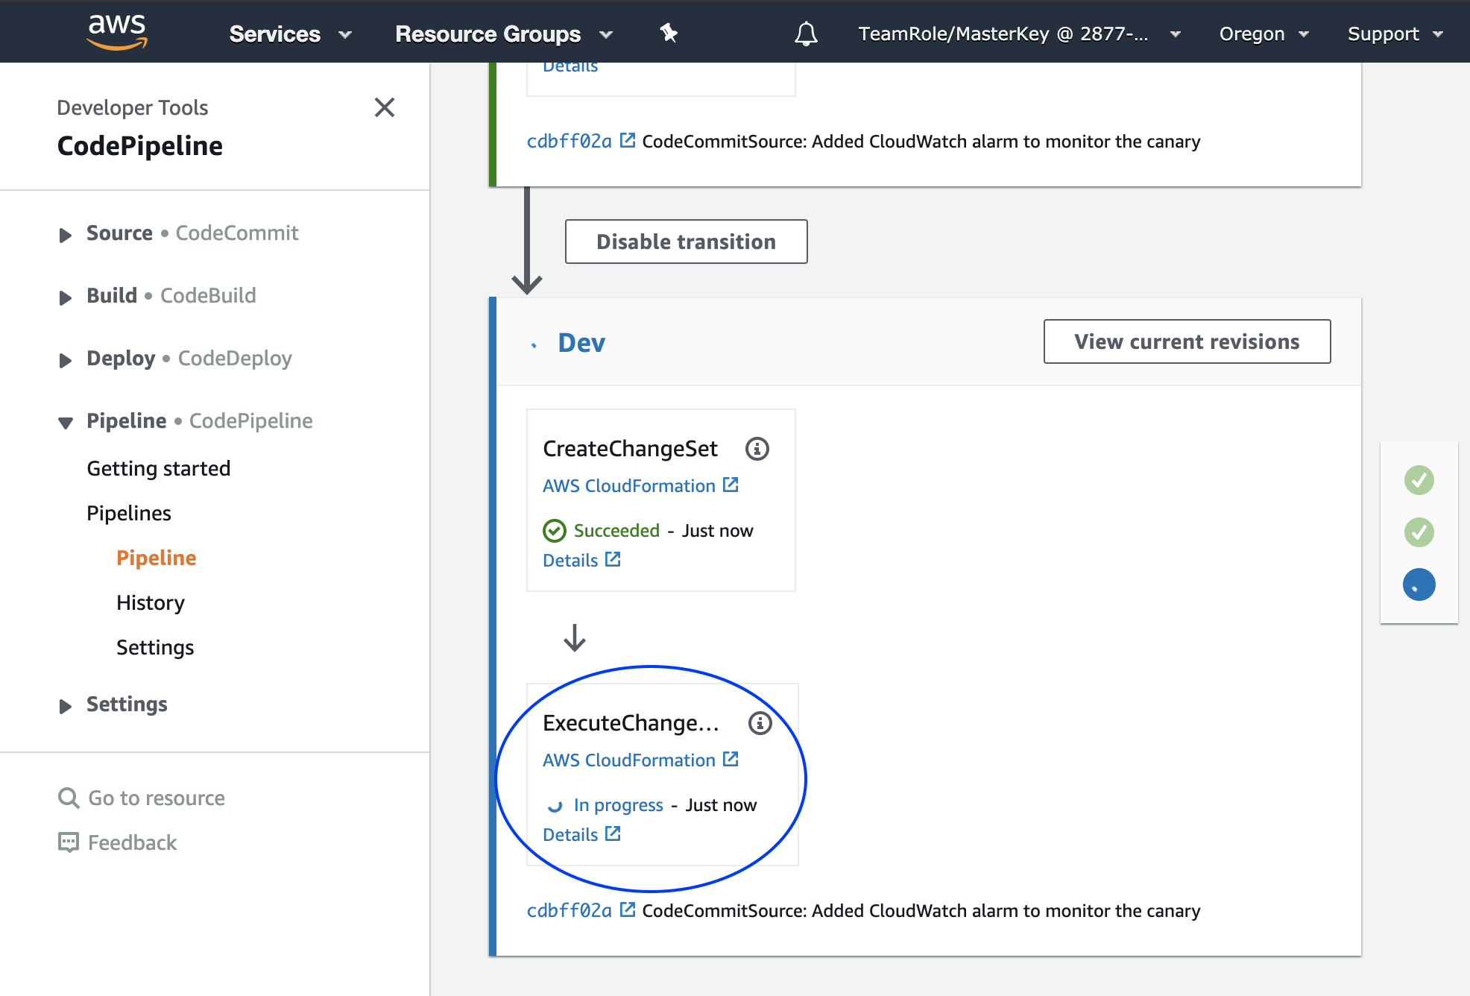The height and width of the screenshot is (996, 1470).
Task: Open Details link under ExecuteChange action
Action: point(570,835)
